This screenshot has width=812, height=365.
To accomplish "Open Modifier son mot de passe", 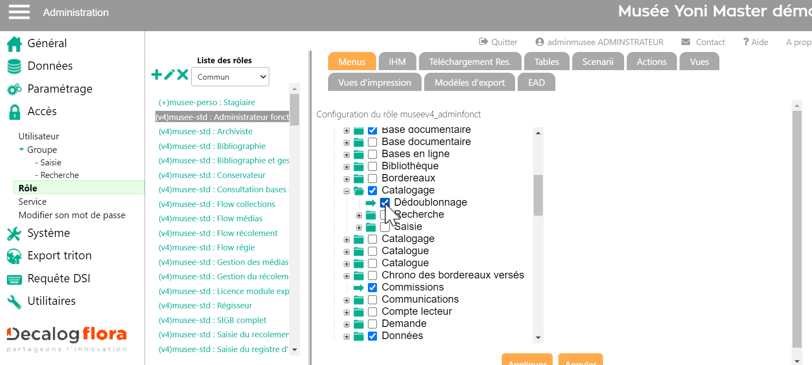I will (x=72, y=215).
